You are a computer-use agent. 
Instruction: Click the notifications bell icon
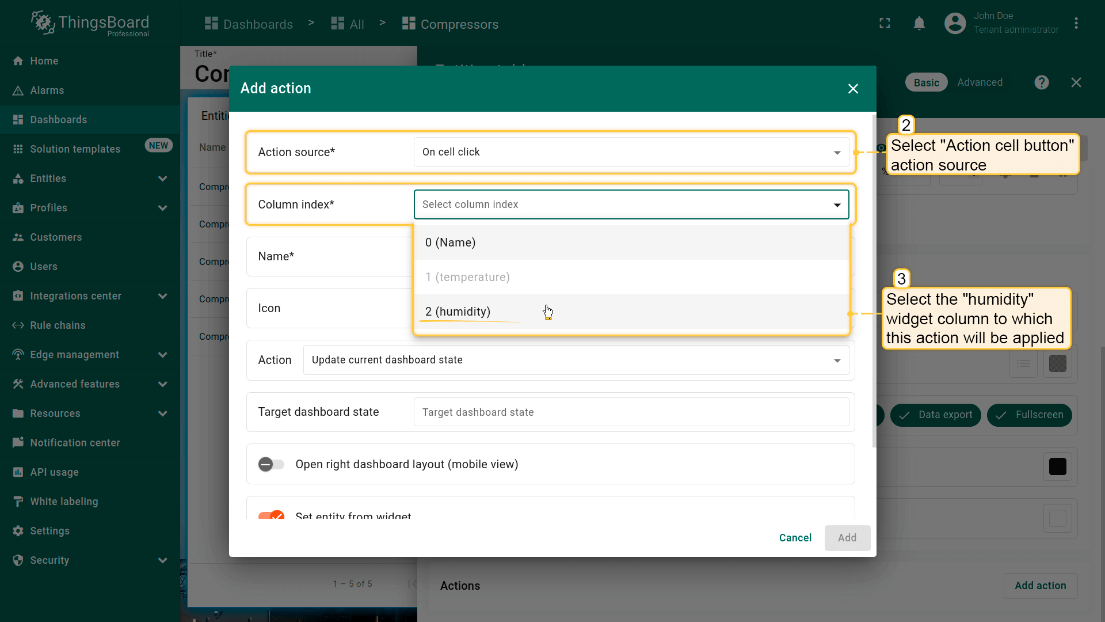point(919,24)
